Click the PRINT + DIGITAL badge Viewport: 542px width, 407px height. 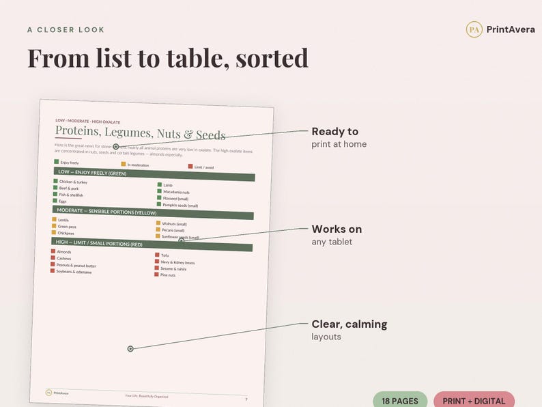coord(474,401)
